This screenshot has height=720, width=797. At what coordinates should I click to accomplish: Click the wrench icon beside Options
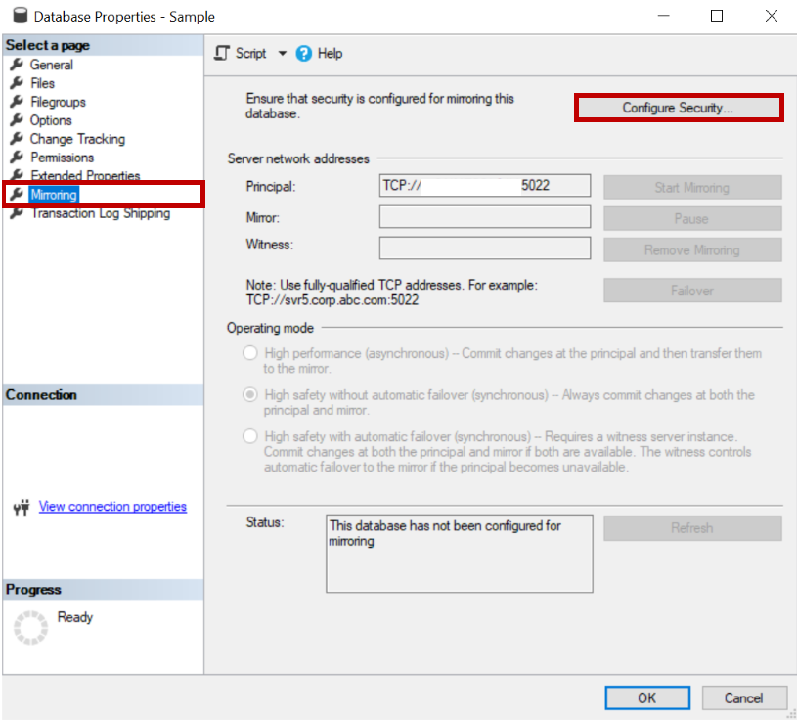(17, 120)
